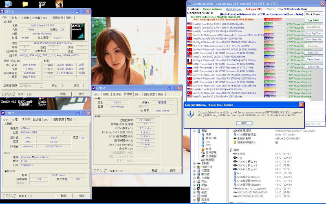
Task: Click the Sell your CPU menu item
Action: click(x=254, y=9)
